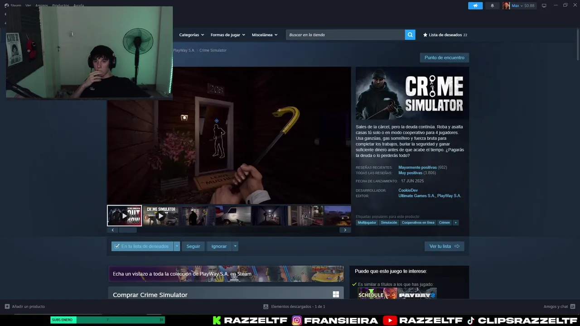Click the wallet balance $0.88
The height and width of the screenshot is (326, 580).
[x=529, y=5]
